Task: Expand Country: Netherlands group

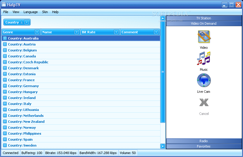Action: point(5,116)
